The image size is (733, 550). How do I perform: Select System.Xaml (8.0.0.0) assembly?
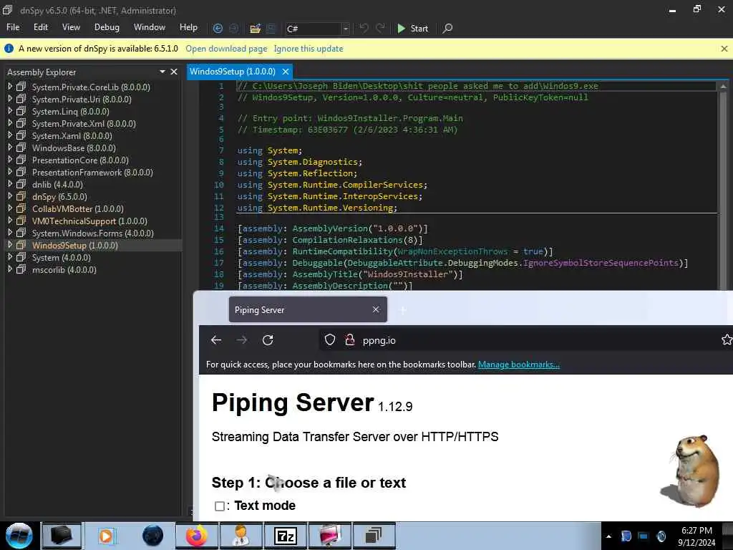click(72, 135)
